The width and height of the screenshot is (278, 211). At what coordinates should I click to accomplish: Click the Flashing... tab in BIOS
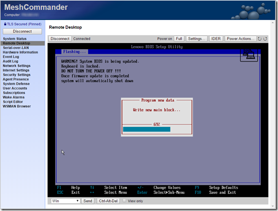74,52
